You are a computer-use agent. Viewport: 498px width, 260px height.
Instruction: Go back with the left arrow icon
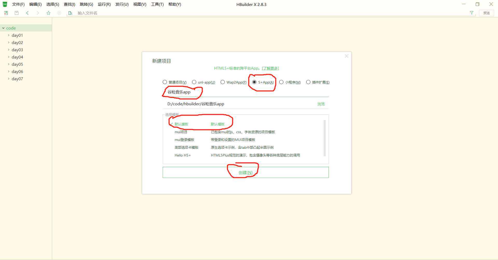click(27, 13)
